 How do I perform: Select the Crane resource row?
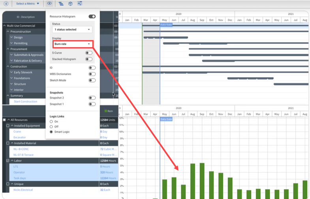coord(17,132)
